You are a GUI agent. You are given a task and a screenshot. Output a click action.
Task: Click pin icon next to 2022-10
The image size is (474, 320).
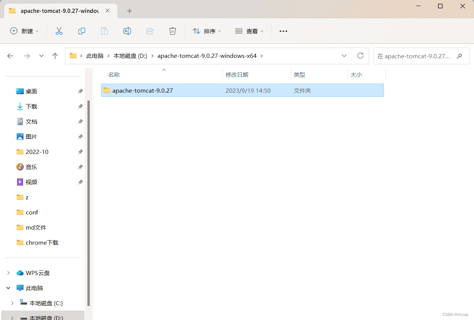click(80, 152)
